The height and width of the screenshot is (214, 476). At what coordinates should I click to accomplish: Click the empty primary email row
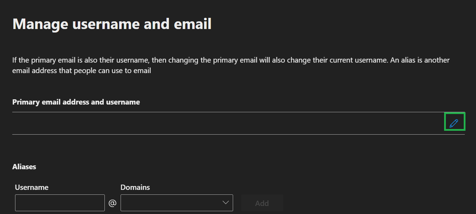[224, 123]
